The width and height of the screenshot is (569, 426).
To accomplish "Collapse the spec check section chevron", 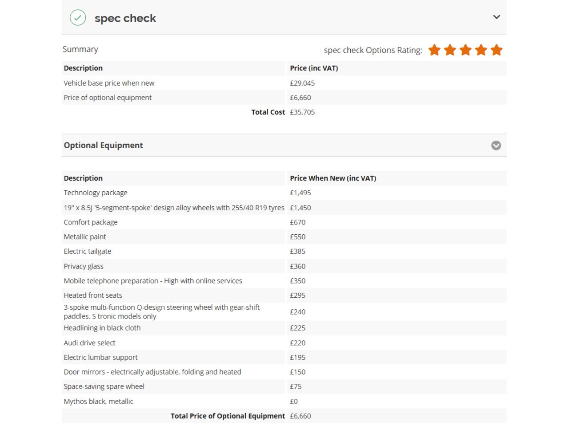I will tap(497, 17).
